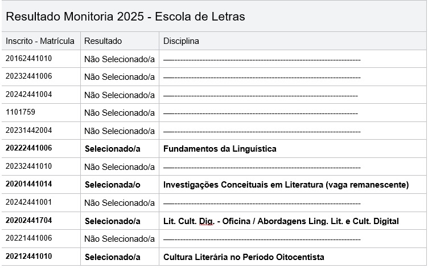Select matrícula 20232441006 cell

pos(29,76)
